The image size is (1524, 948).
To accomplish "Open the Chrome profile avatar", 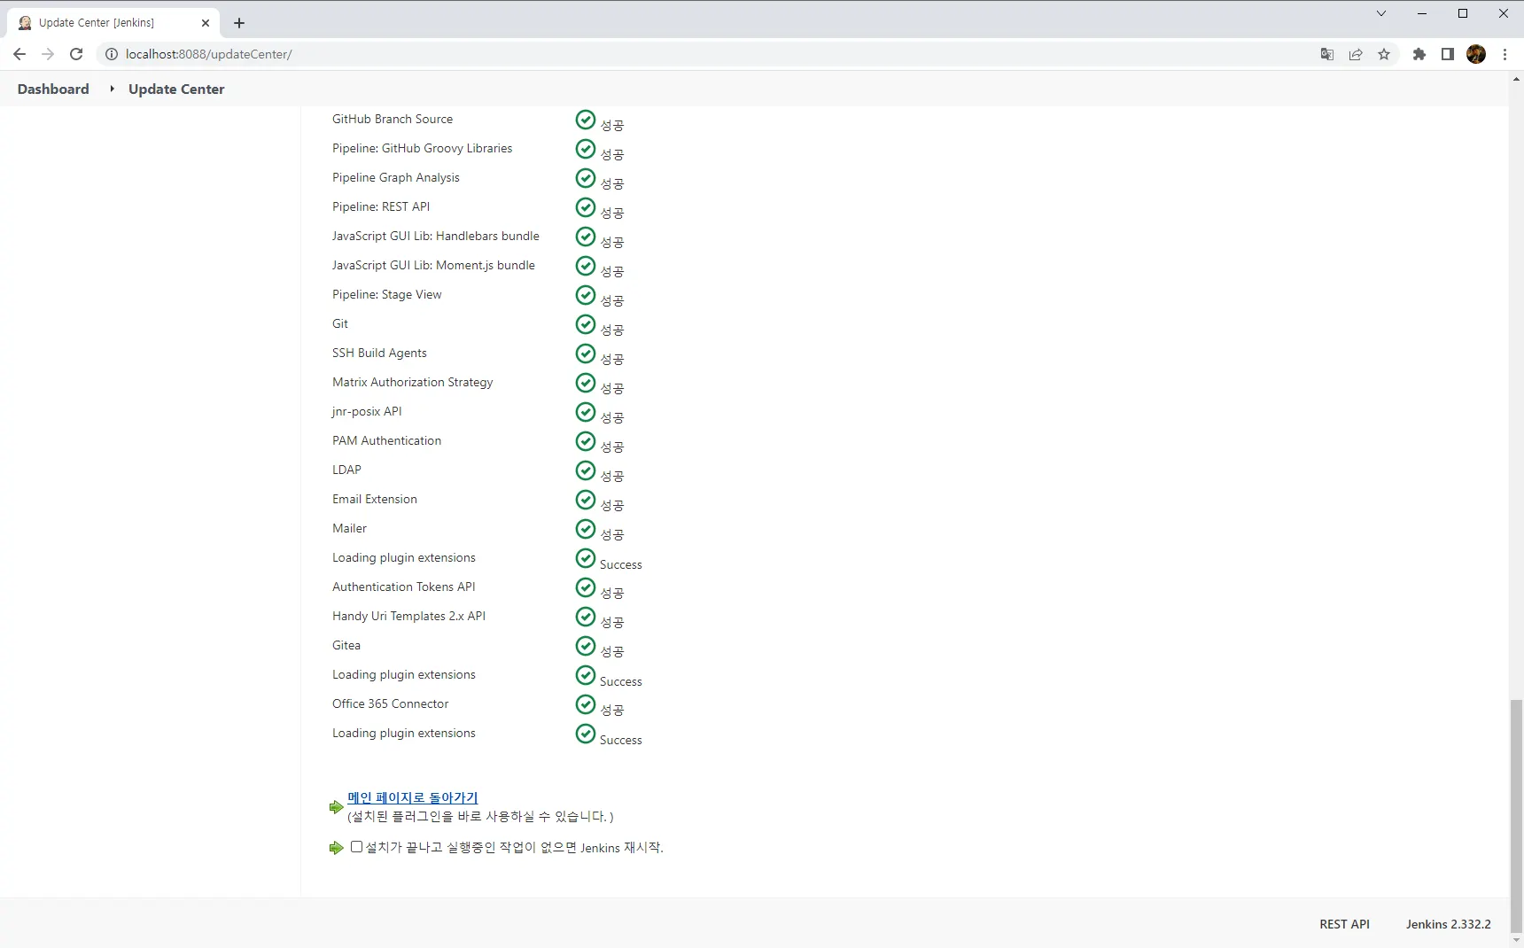I will (1476, 54).
